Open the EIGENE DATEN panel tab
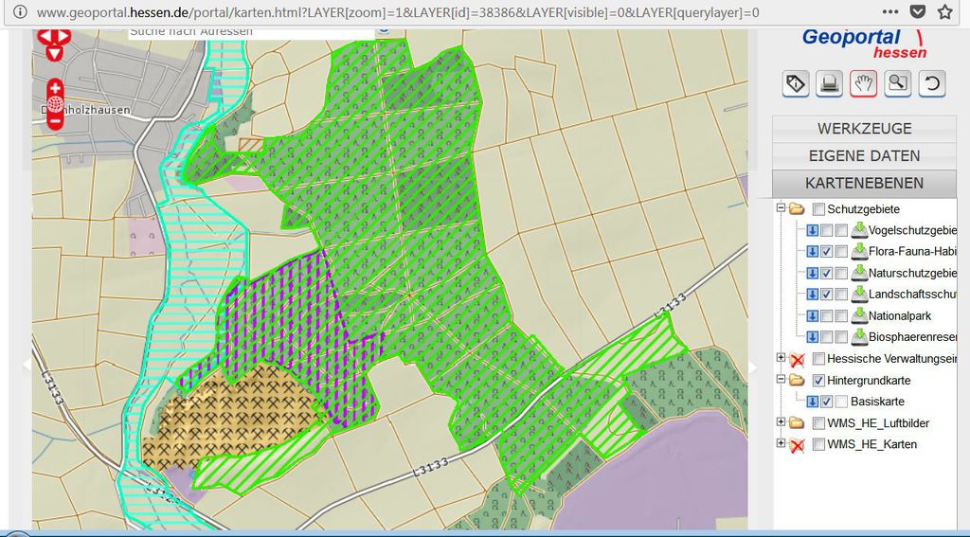The height and width of the screenshot is (537, 970). tap(864, 156)
